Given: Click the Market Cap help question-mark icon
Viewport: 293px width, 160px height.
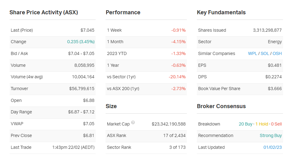Looking at the screenshot, I should pyautogui.click(x=133, y=123).
